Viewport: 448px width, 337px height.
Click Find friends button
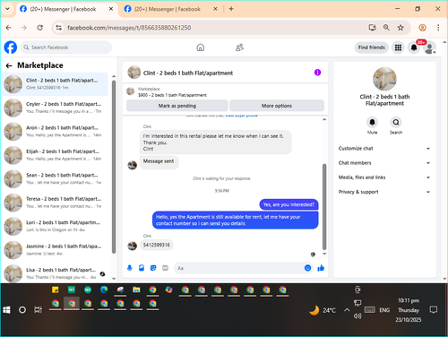click(x=372, y=48)
